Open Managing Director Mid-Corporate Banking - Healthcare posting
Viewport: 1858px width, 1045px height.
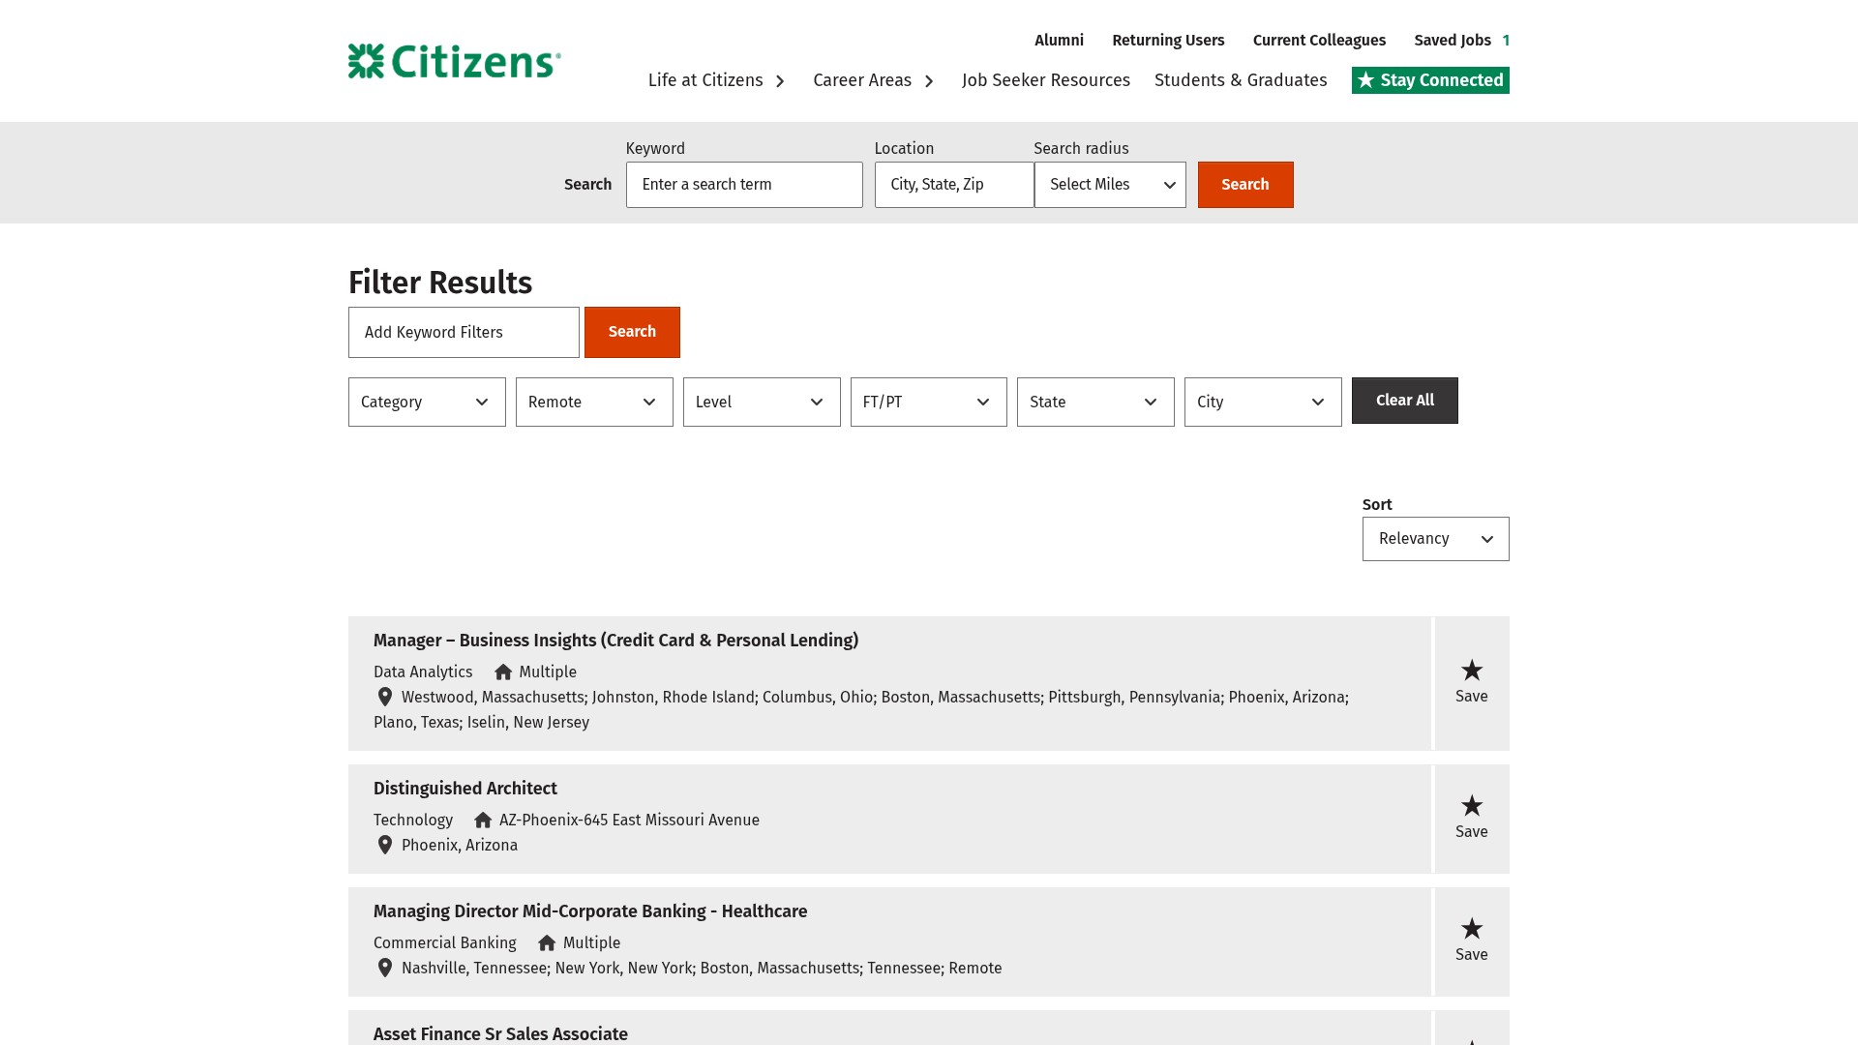(590, 911)
